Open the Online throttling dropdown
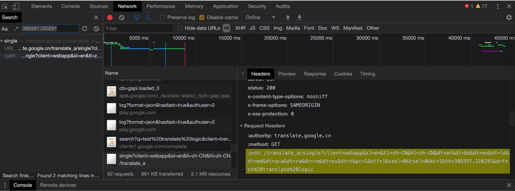The width and height of the screenshot is (515, 191). pos(261,18)
